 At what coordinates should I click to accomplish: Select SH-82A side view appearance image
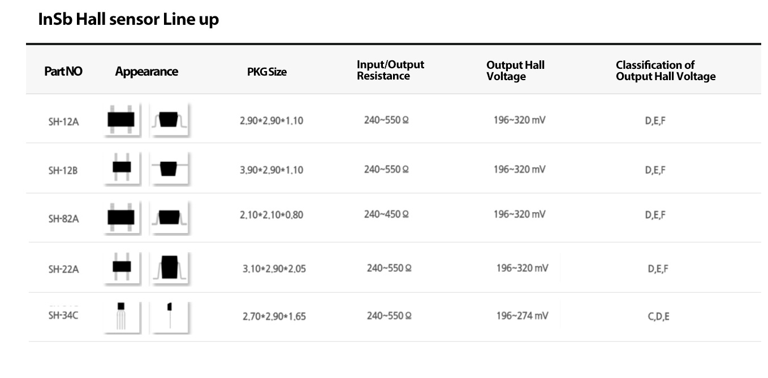169,217
